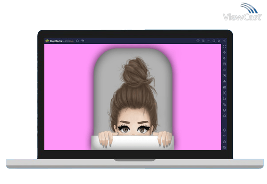The height and width of the screenshot is (184, 267).
Task: Take a screenshot with the capture icon
Action: 224,93
